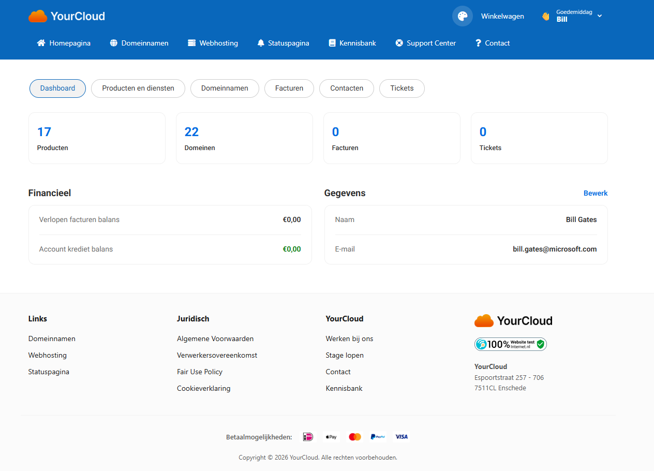Go to the Tickets tab
This screenshot has height=471, width=654.
(402, 88)
